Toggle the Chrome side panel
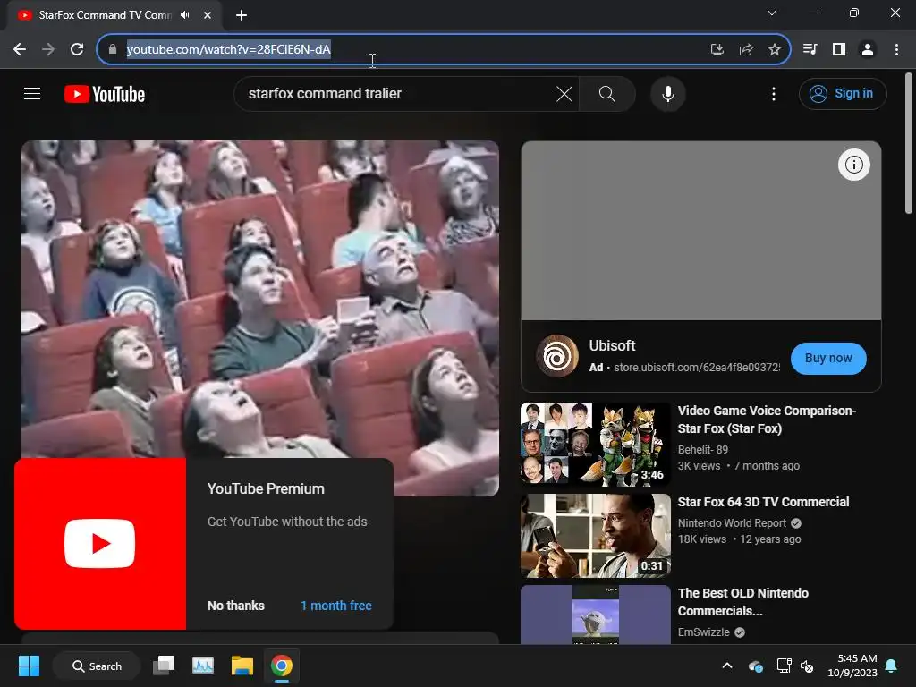The width and height of the screenshot is (916, 687). 839,49
